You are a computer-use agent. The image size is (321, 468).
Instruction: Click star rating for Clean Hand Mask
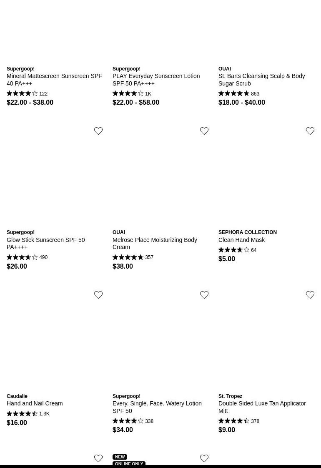pos(234,250)
